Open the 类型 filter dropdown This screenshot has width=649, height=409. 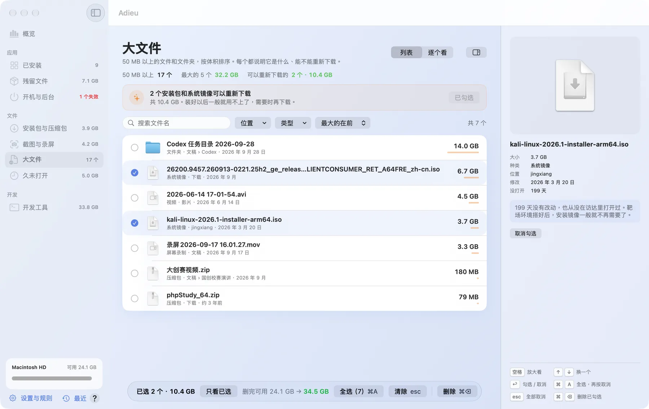pos(293,123)
